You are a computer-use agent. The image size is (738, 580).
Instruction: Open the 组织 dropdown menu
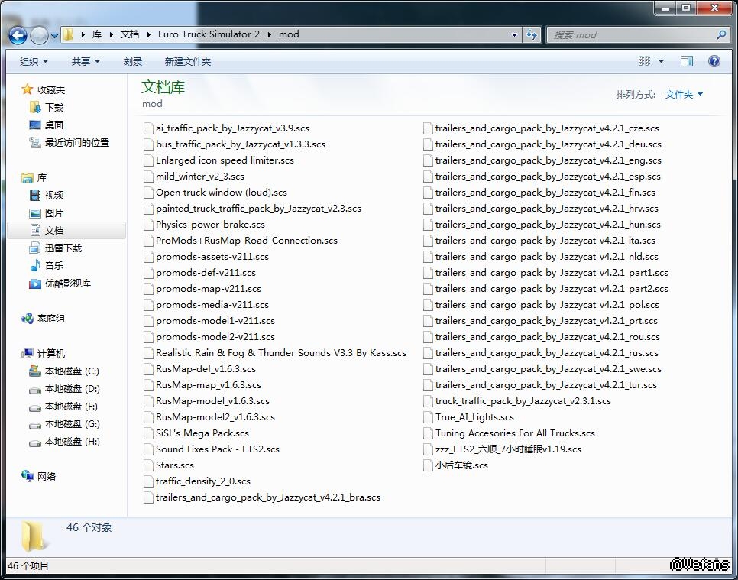coord(34,61)
